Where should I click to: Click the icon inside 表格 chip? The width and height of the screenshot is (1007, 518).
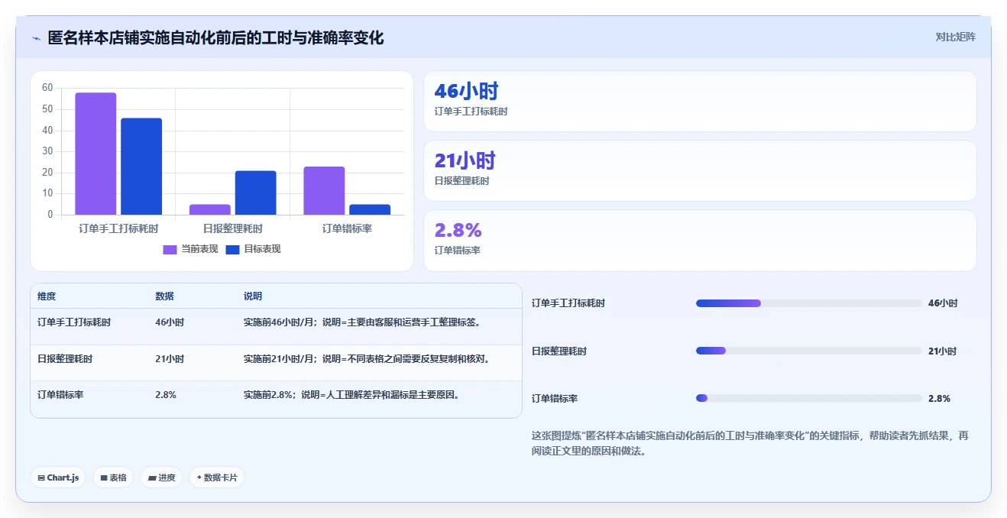pos(104,478)
